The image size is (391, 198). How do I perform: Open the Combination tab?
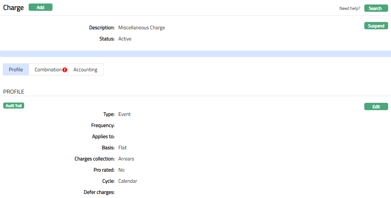point(48,69)
